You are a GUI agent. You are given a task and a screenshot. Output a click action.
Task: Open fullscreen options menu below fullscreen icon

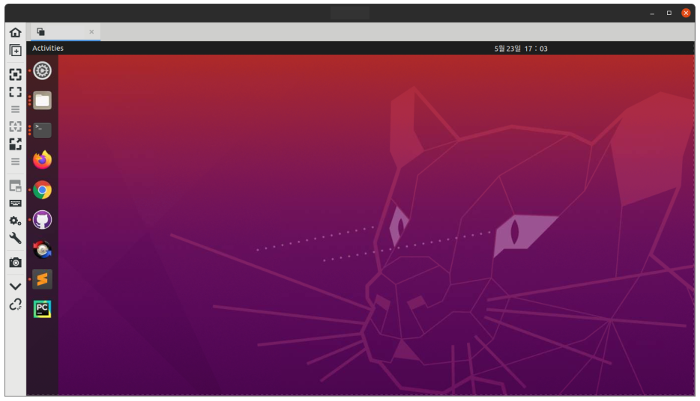tap(15, 109)
